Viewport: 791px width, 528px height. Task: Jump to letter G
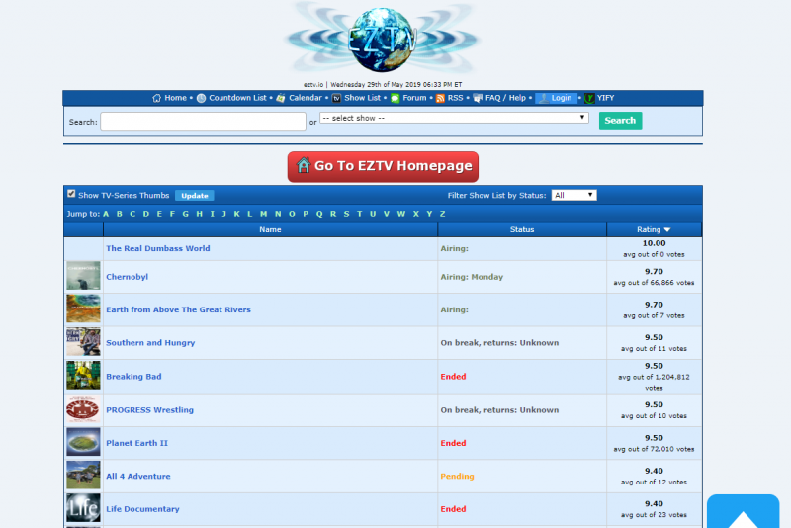pyautogui.click(x=186, y=214)
